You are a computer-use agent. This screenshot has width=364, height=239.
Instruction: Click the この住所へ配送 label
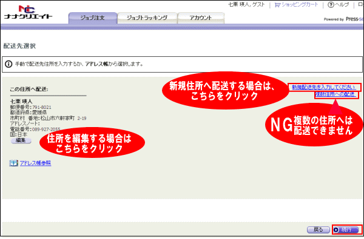29,90
